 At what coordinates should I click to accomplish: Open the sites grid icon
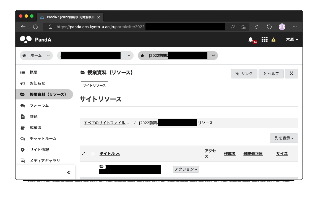click(264, 39)
